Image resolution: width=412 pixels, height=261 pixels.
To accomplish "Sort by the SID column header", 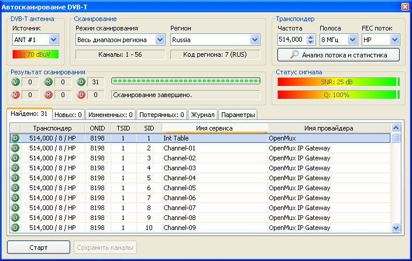I will pos(149,128).
